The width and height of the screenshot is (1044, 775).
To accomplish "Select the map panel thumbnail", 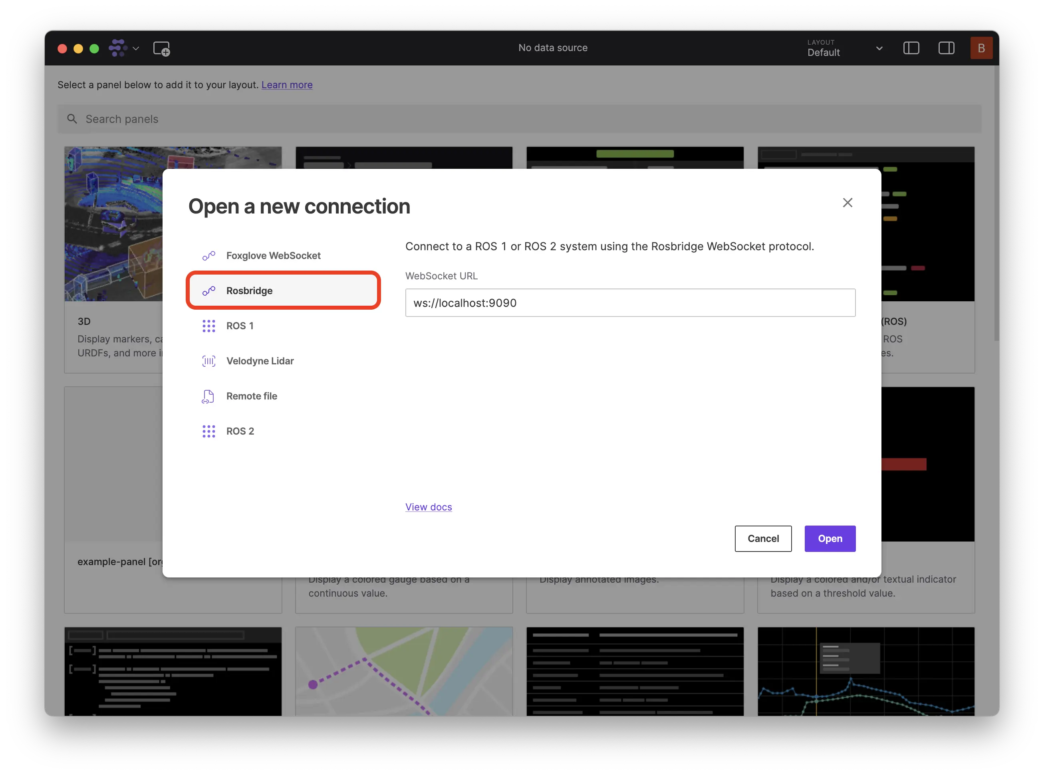I will (x=404, y=671).
